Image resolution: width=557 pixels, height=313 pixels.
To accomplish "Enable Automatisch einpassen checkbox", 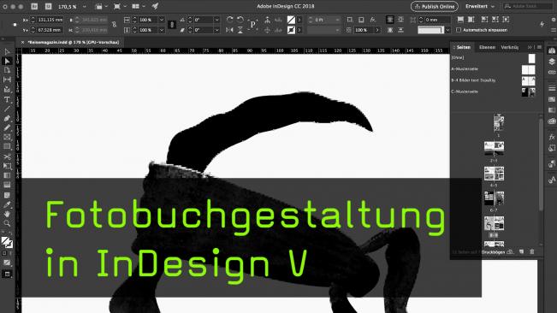I will (x=459, y=30).
